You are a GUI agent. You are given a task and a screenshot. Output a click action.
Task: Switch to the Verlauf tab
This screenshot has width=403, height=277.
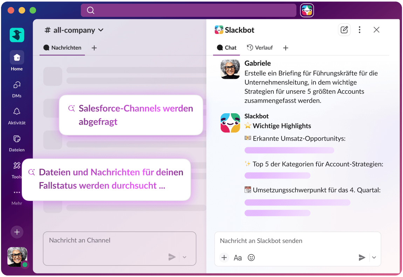point(260,48)
